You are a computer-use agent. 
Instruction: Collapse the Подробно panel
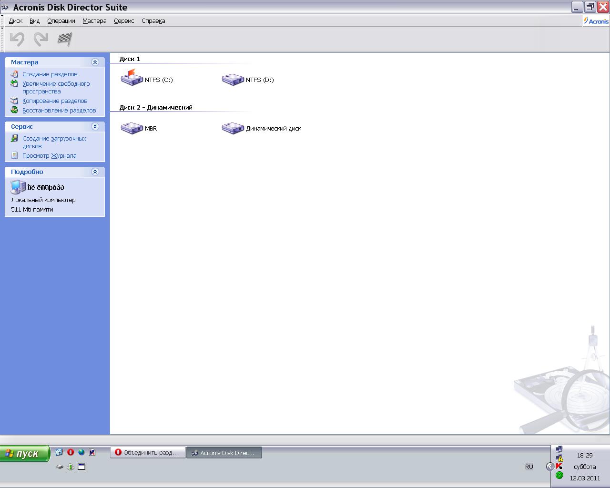tap(95, 172)
